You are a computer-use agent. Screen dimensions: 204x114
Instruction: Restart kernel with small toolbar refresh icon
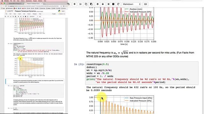click(x=28, y=16)
